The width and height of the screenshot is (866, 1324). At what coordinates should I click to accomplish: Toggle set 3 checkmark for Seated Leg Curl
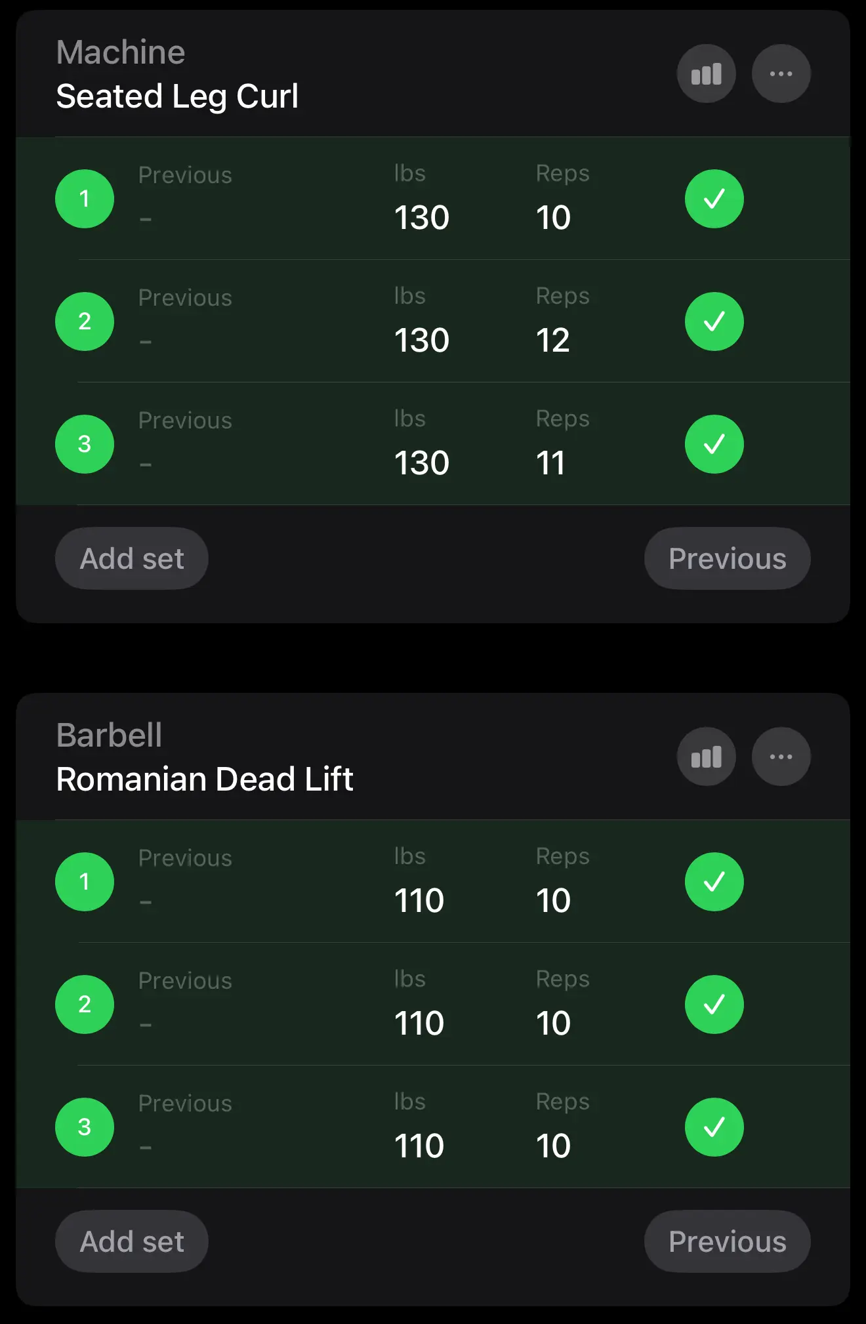[714, 444]
